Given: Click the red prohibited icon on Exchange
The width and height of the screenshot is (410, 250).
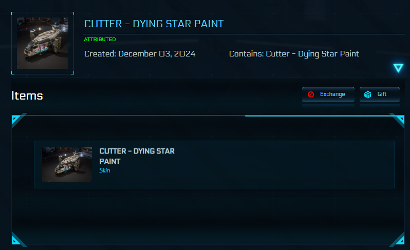Looking at the screenshot, I should 311,94.
